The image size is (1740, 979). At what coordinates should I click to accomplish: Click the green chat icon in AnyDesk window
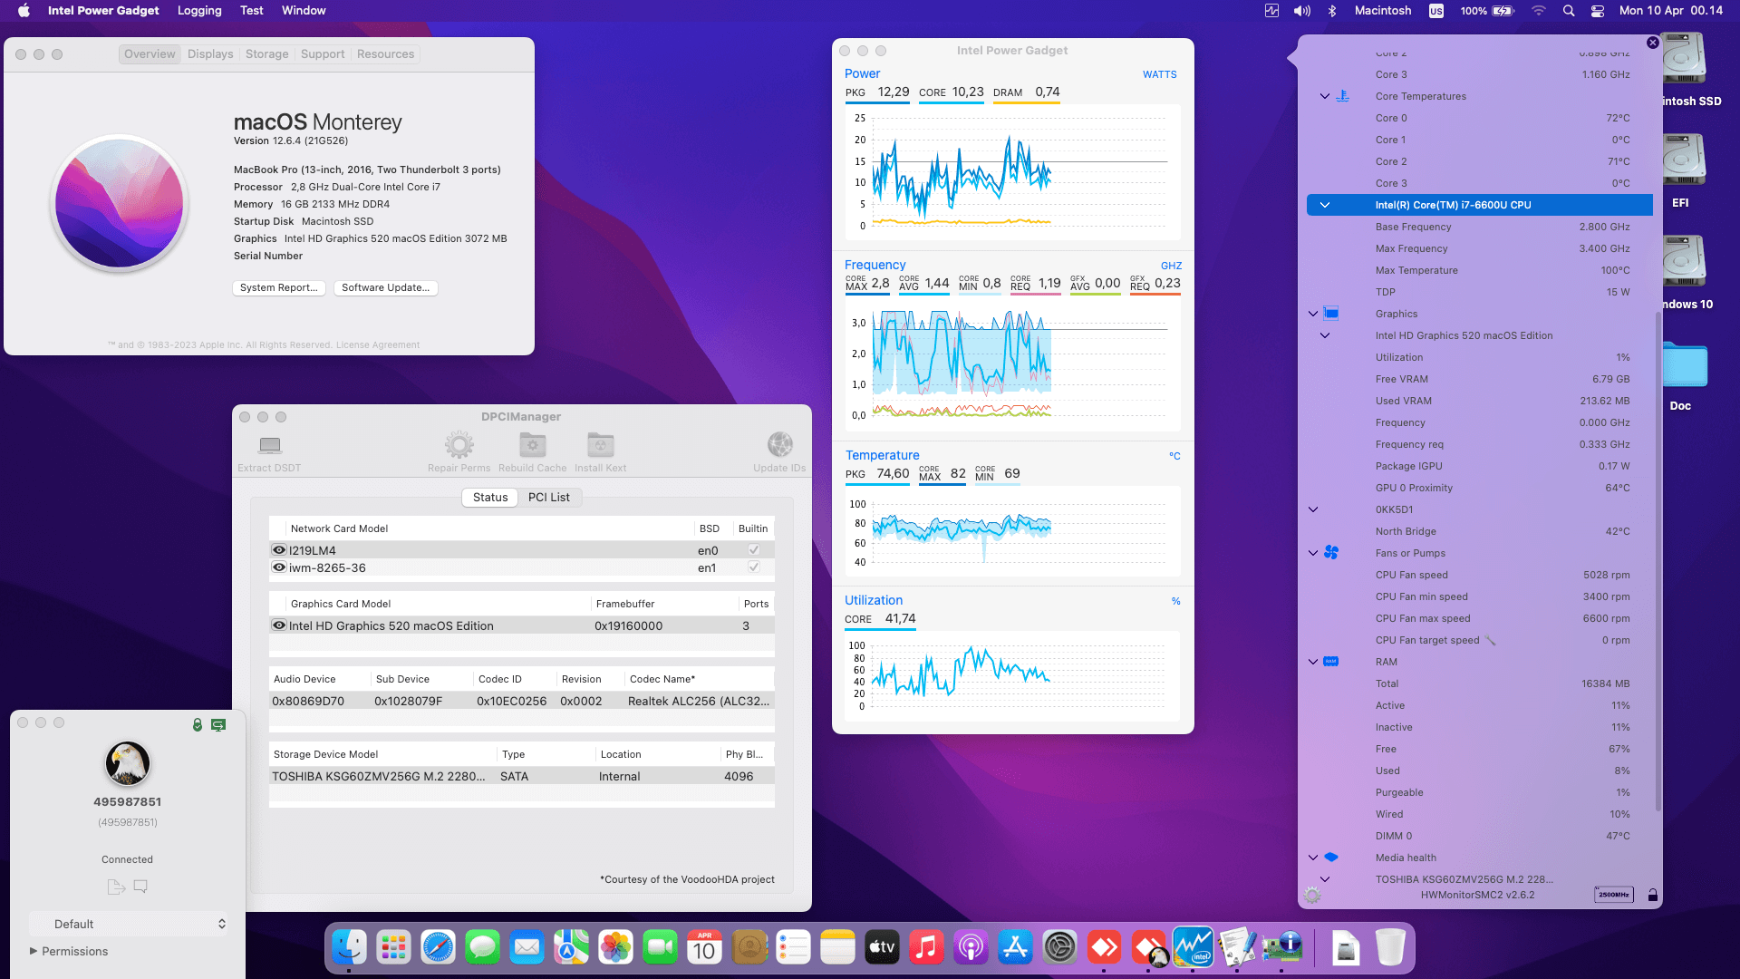(218, 725)
